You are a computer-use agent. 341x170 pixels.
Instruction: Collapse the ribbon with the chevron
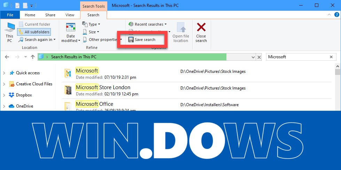coord(329,15)
